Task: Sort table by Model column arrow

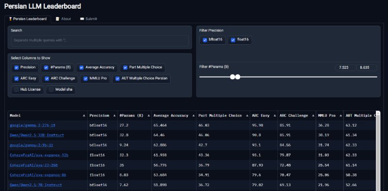Action: coord(84,115)
